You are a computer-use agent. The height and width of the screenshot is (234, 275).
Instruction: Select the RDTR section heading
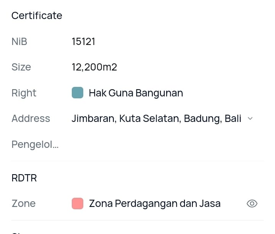[x=24, y=178]
